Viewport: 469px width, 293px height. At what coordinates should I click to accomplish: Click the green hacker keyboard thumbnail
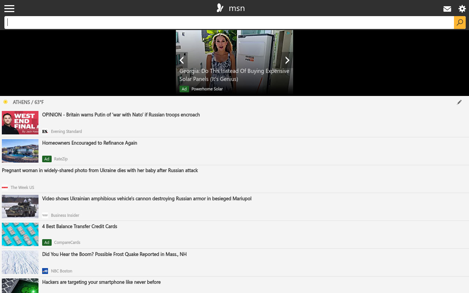[20, 286]
